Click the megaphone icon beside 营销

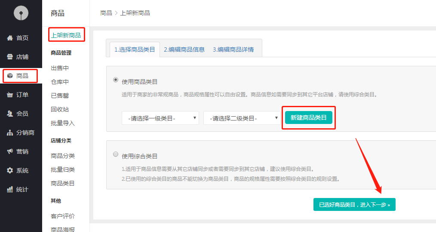coord(10,152)
